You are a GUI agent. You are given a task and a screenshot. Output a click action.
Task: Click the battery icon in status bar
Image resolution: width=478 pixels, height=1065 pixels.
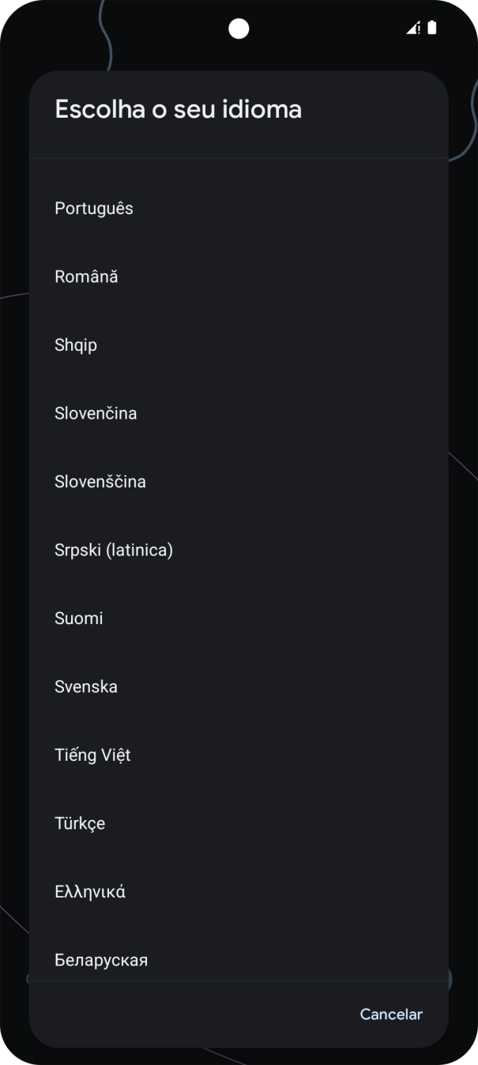[432, 28]
